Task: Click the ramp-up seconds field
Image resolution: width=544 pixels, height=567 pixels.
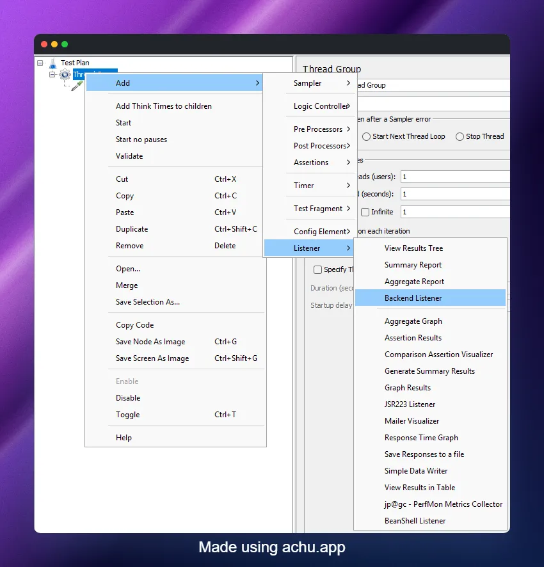Action: point(456,194)
